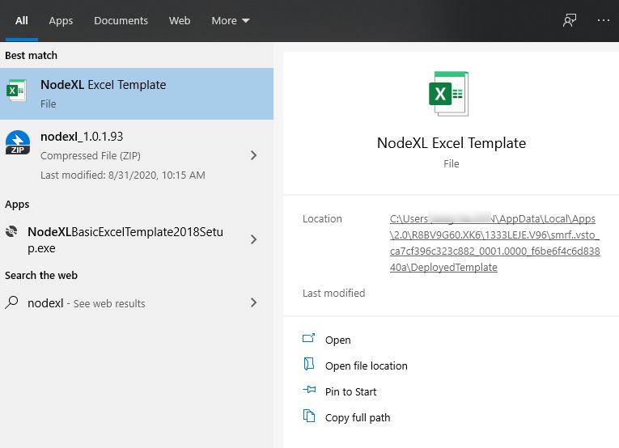Click the ZIP icon for nodexl_1.0.1.93

[x=18, y=143]
